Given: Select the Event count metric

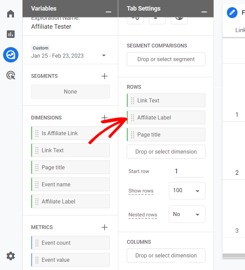Looking at the screenshot, I should click(x=70, y=243).
